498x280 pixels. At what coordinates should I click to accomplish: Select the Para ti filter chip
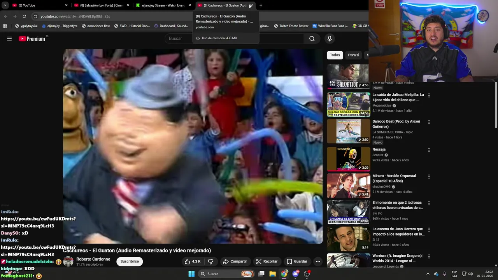tap(353, 55)
